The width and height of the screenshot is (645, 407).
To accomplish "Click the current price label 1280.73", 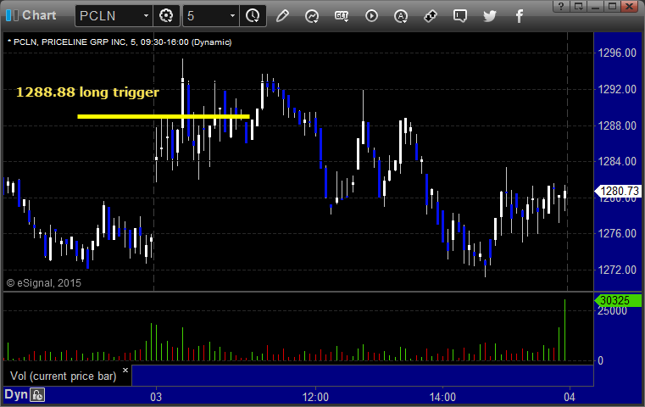I will coord(618,191).
